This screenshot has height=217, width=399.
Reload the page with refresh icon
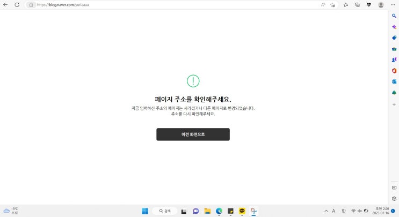17,5
